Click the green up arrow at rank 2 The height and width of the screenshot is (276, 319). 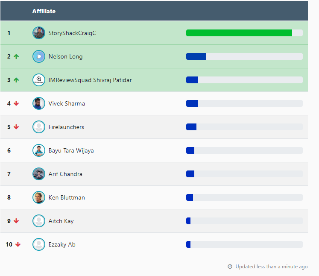tap(16, 56)
